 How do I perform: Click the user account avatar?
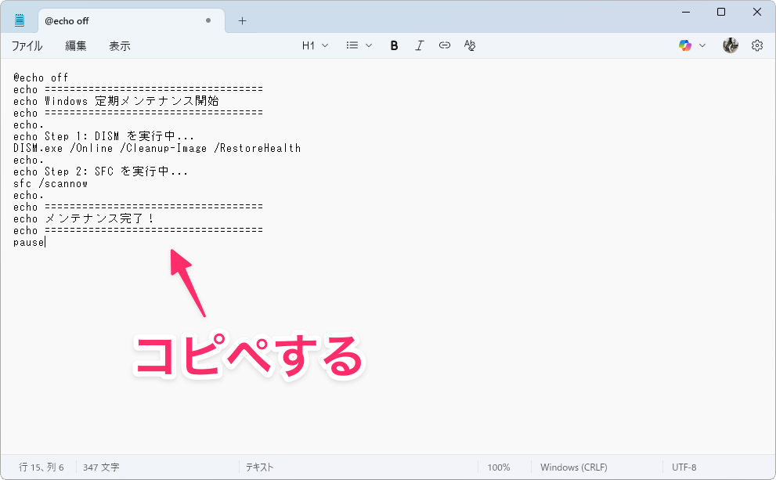tap(730, 45)
